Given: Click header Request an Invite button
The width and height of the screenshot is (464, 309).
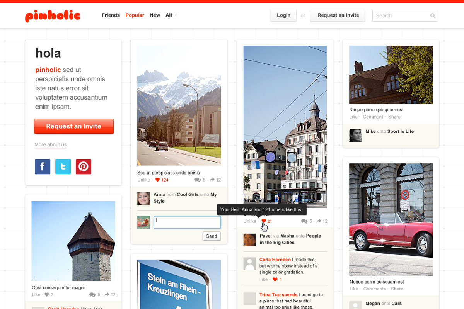Looking at the screenshot, I should 338,15.
